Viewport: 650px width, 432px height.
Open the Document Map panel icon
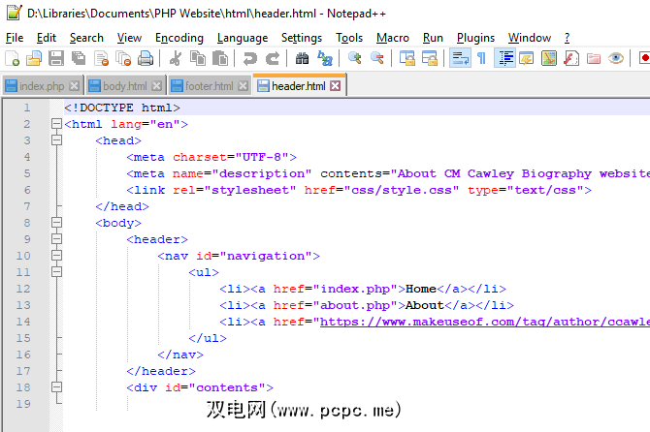[x=549, y=58]
